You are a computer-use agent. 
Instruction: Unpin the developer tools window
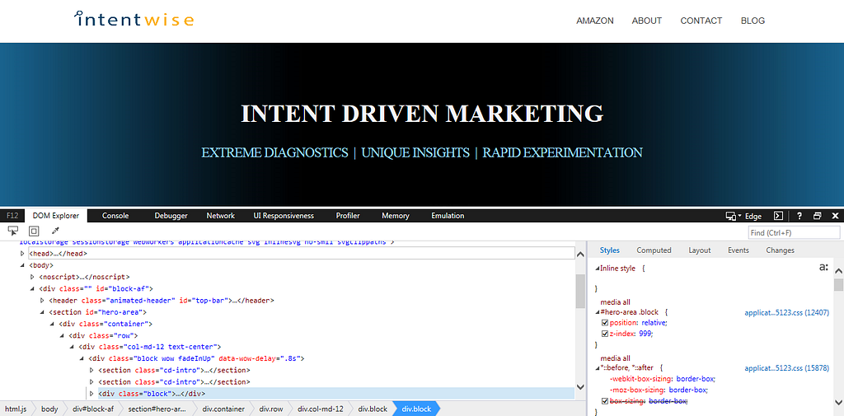pyautogui.click(x=817, y=216)
